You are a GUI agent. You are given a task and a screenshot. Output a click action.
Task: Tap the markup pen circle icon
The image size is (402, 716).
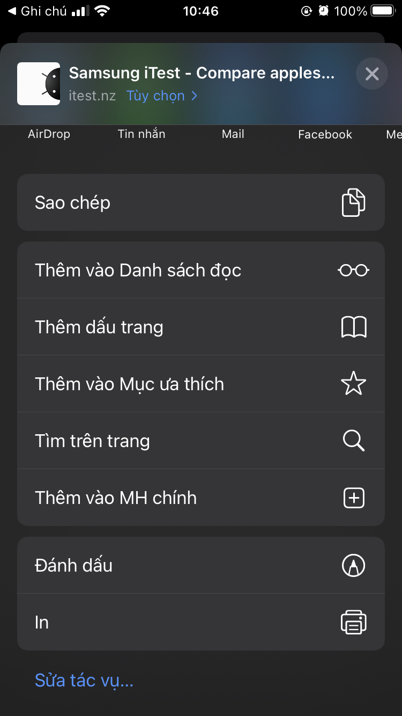pos(353,566)
